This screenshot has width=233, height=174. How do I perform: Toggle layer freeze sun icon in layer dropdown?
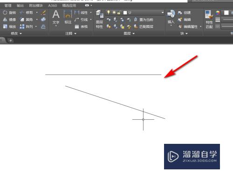point(114,13)
